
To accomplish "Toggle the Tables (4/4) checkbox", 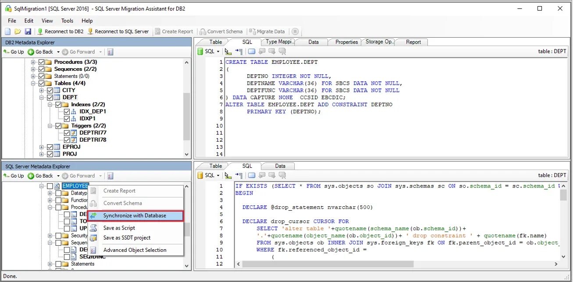I will [41, 83].
